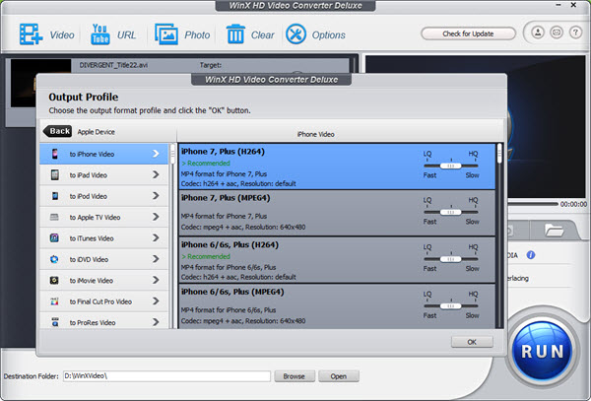591x401 pixels.
Task: Adjust iPhone 7, Plus (MPEG4) quality slider
Action: click(451, 212)
